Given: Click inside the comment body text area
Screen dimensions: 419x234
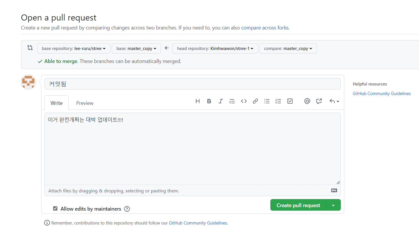Looking at the screenshot, I should coord(192,148).
